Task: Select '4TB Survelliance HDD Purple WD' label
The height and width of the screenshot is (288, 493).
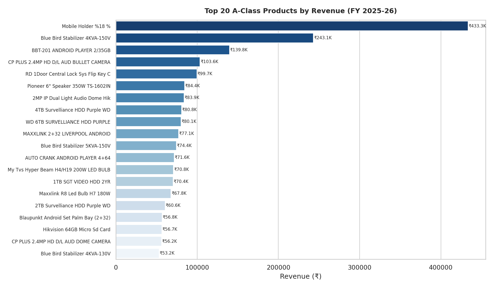Action: [x=73, y=110]
